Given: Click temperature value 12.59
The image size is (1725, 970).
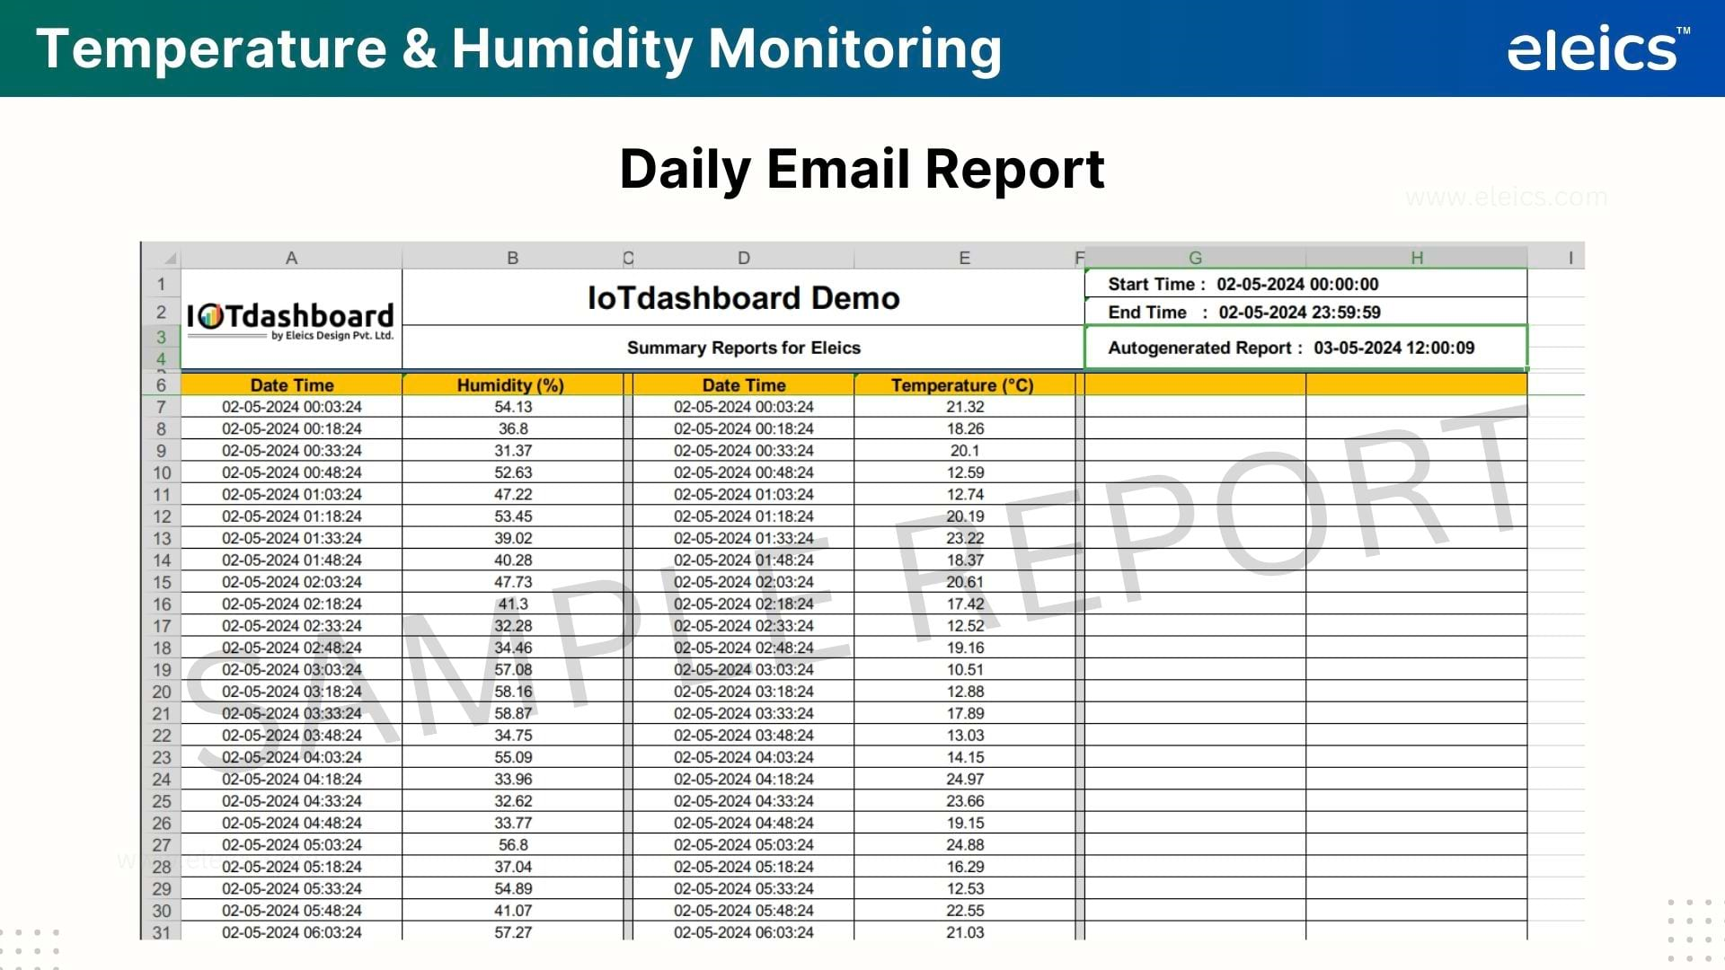Looking at the screenshot, I should [x=965, y=472].
